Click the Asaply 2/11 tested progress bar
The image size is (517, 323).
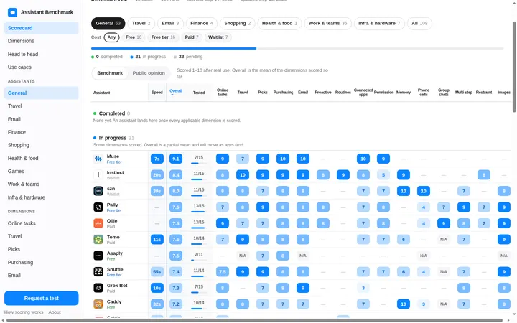click(199, 260)
